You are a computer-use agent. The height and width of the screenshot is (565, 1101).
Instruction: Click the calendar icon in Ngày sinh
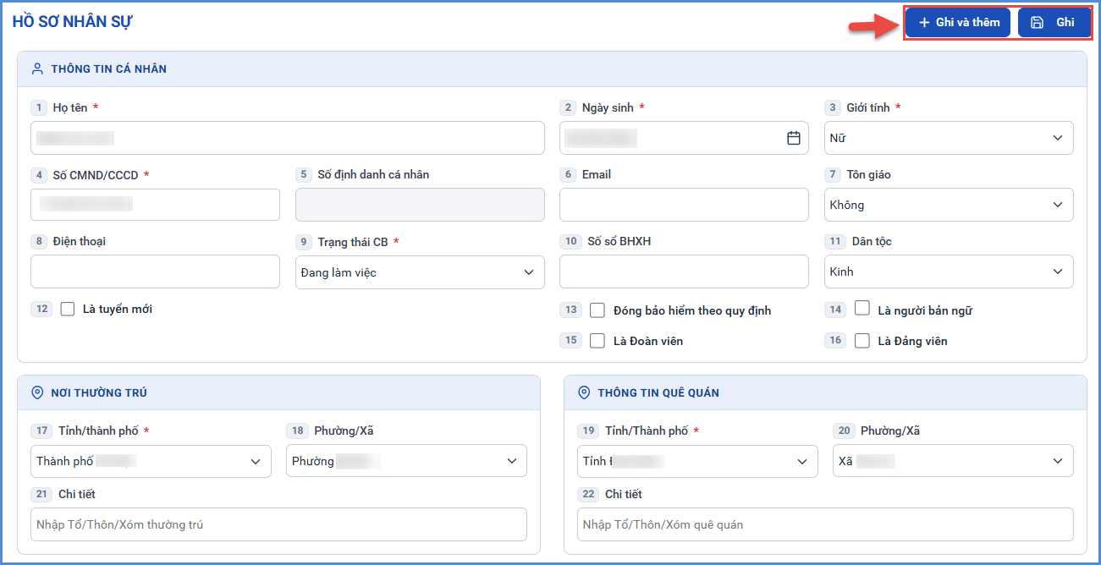pyautogui.click(x=794, y=138)
